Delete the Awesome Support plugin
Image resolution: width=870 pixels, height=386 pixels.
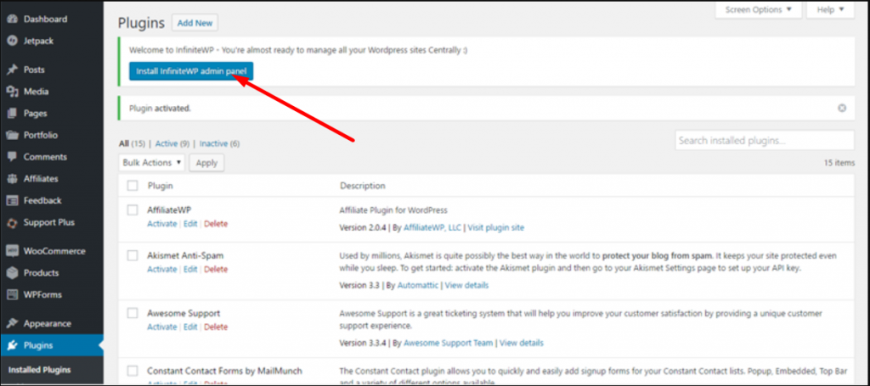point(216,327)
